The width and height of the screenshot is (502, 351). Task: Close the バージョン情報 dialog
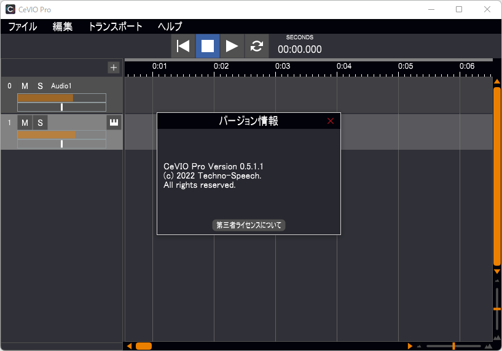point(331,121)
